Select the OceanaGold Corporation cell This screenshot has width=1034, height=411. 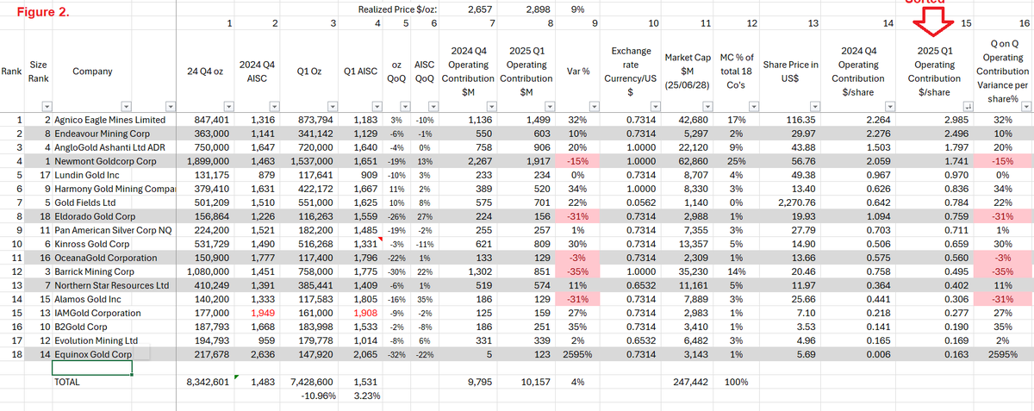pos(106,258)
